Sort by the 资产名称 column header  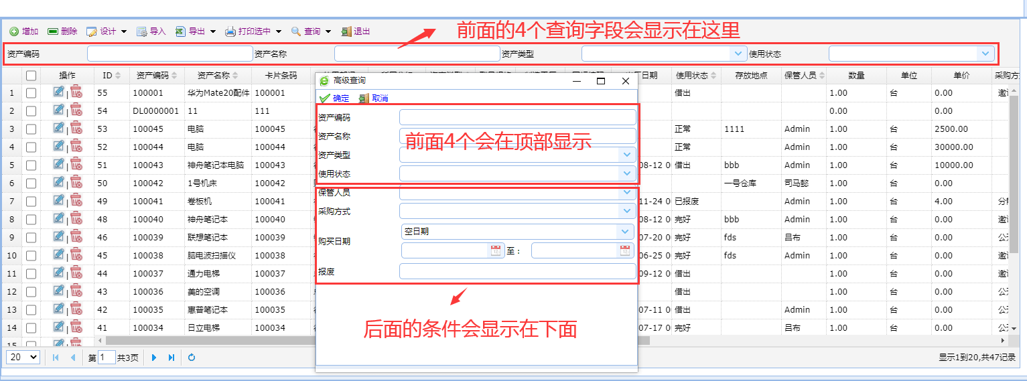218,76
